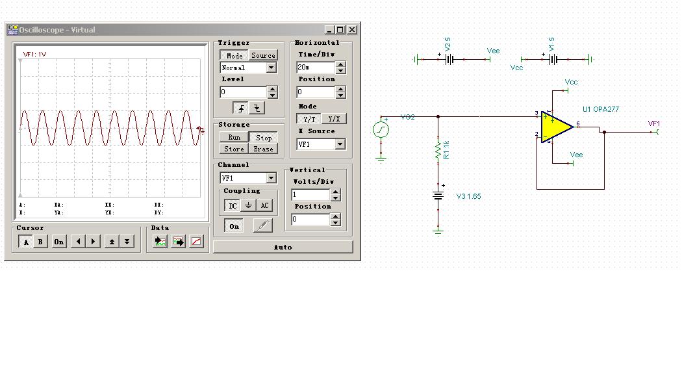Click Volts/Div input field
This screenshot has height=384, width=682.
click(310, 195)
